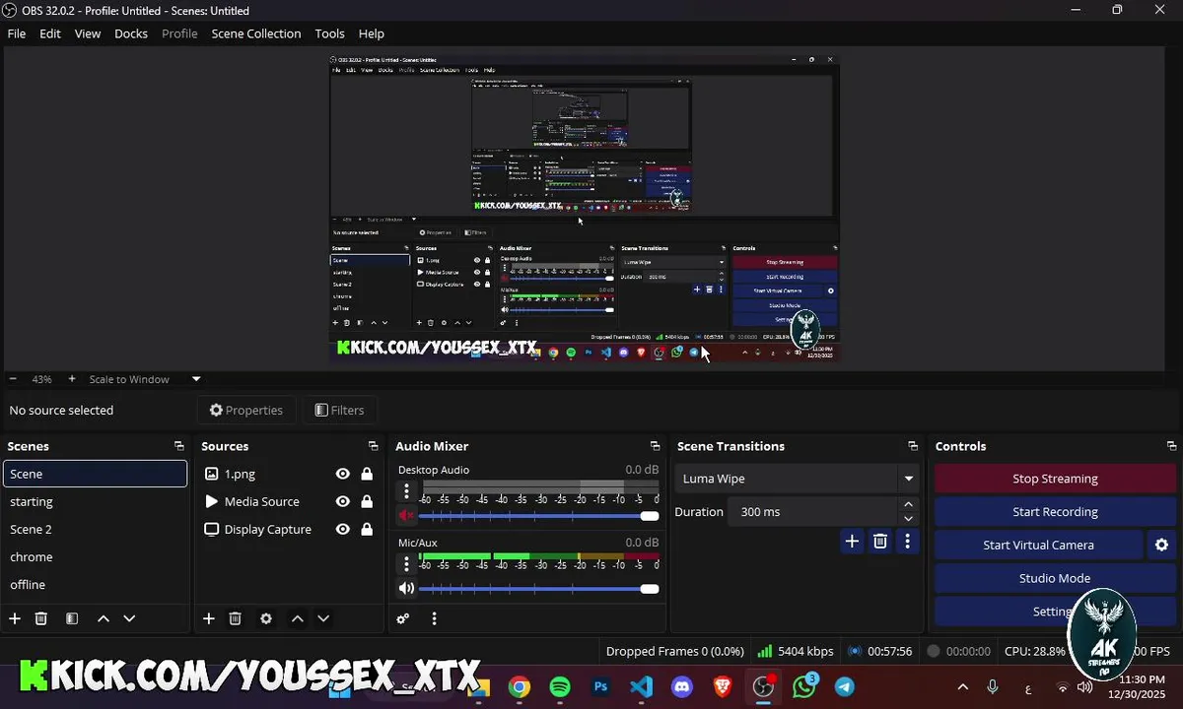Open Discord from the taskbar
This screenshot has height=709, width=1183.
[682, 687]
